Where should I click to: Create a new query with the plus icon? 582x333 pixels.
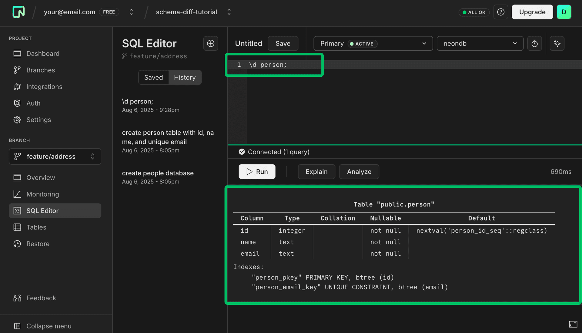click(210, 43)
